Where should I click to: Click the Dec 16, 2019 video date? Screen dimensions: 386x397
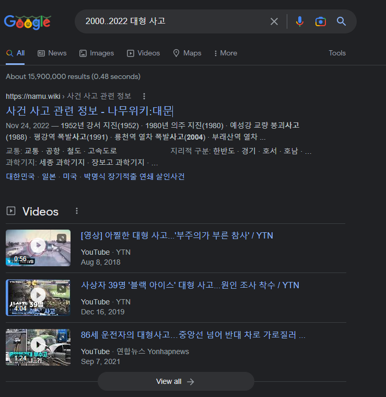click(102, 312)
